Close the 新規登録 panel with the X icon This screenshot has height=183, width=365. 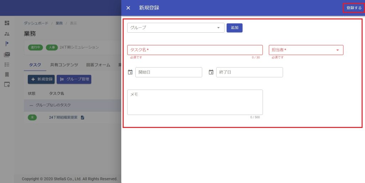[128, 8]
